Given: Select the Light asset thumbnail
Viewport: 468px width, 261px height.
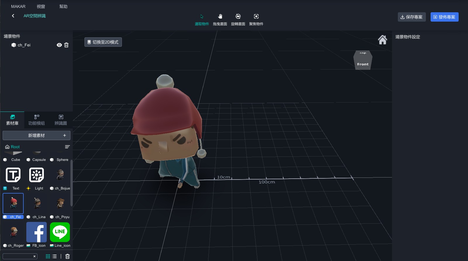Looking at the screenshot, I should [x=37, y=175].
